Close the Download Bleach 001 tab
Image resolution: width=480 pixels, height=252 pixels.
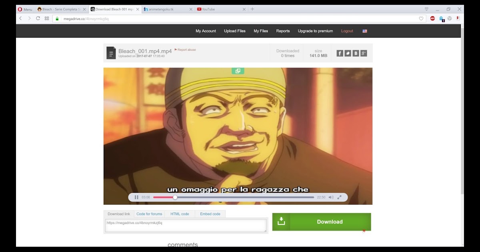(x=138, y=9)
